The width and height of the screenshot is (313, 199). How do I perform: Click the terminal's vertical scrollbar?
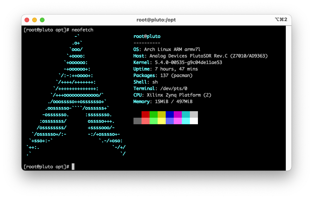click(288, 98)
